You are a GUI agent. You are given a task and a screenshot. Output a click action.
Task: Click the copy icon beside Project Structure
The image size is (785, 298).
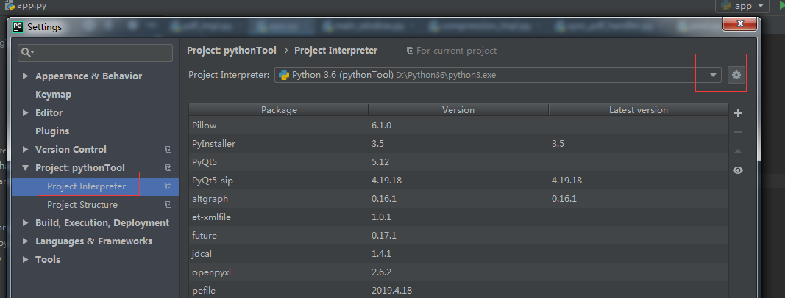(x=168, y=205)
